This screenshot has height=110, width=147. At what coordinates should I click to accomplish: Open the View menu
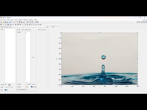click(8, 20)
